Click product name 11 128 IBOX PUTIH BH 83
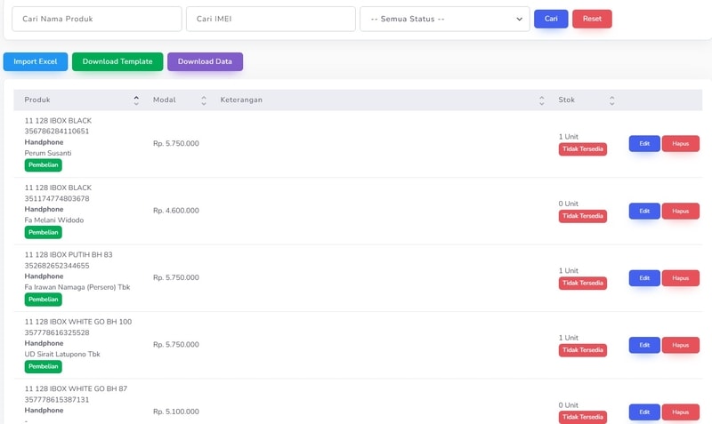 [x=69, y=255]
